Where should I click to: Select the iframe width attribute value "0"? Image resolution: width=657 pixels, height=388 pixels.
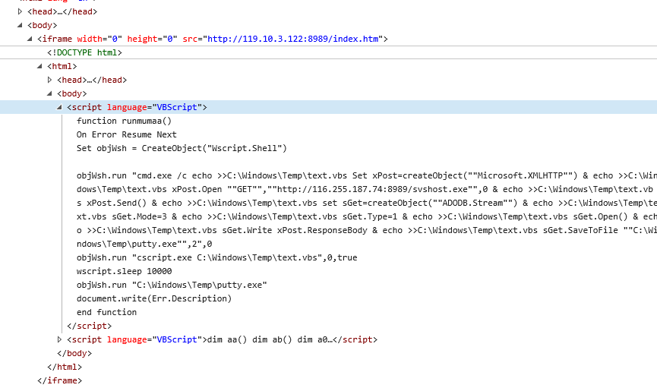click(115, 39)
